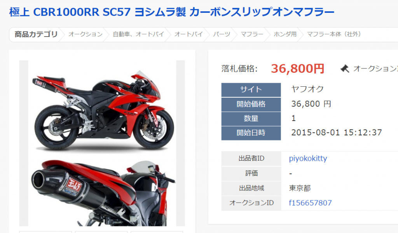Screen dimensions: 398x233
Task: Click the 商品カテゴリ label
Action: point(36,34)
